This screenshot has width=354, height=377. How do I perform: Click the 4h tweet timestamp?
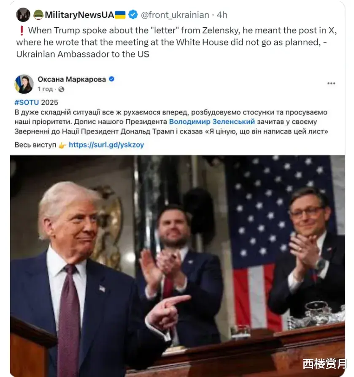(222, 15)
